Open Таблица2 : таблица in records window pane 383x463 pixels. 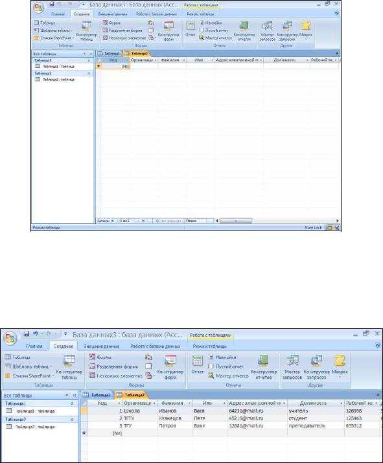[30, 427]
